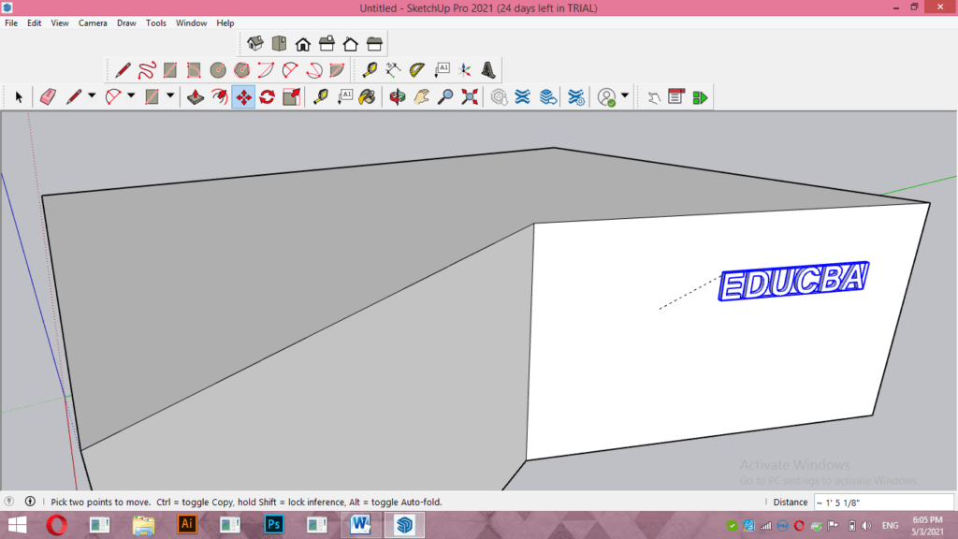Switch to Front standard view
This screenshot has height=539, width=958.
[303, 42]
